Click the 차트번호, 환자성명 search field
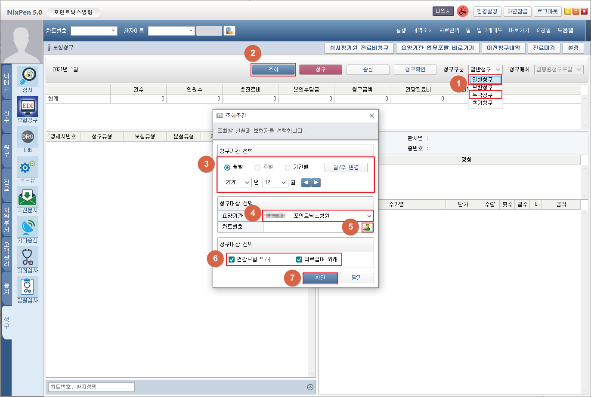Screen dimensions: 591x397 click(91, 387)
